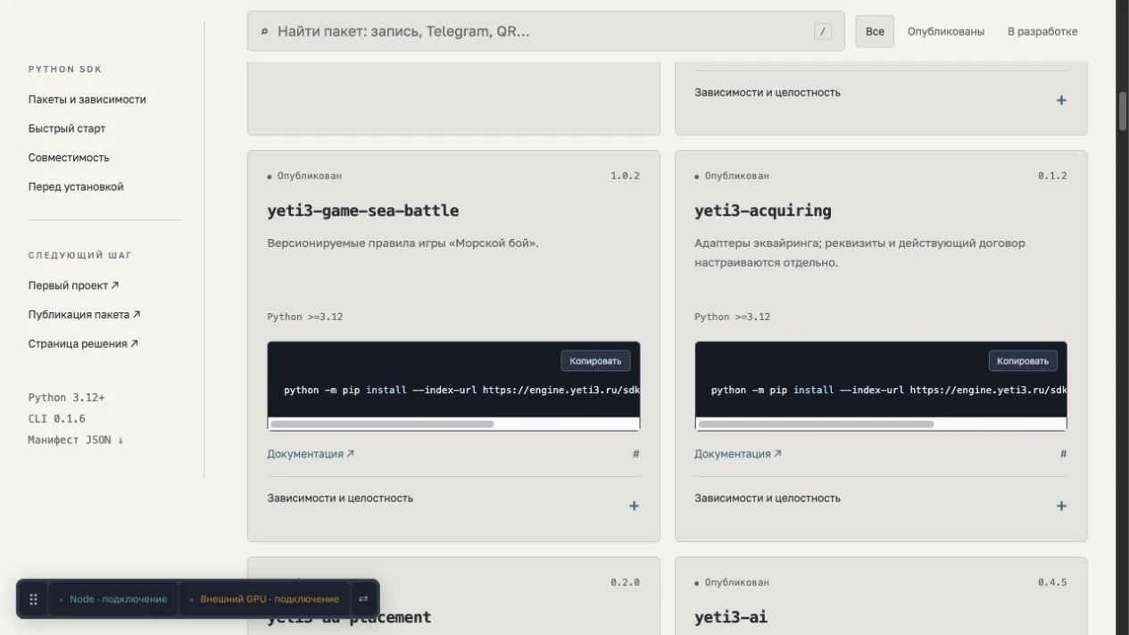Select the 'Все' filter tab
The width and height of the screenshot is (1129, 635).
(875, 31)
